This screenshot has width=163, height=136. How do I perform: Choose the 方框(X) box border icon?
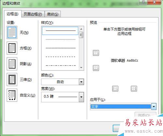click(x=12, y=48)
